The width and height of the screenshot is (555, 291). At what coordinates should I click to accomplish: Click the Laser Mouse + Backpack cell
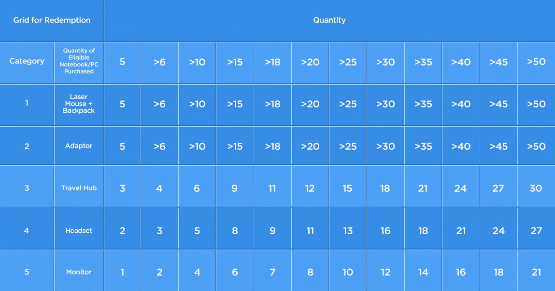(x=79, y=105)
